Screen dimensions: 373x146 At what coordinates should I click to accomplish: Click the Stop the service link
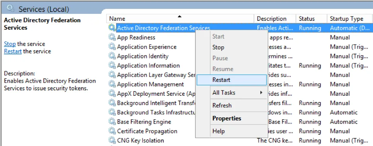coord(10,44)
